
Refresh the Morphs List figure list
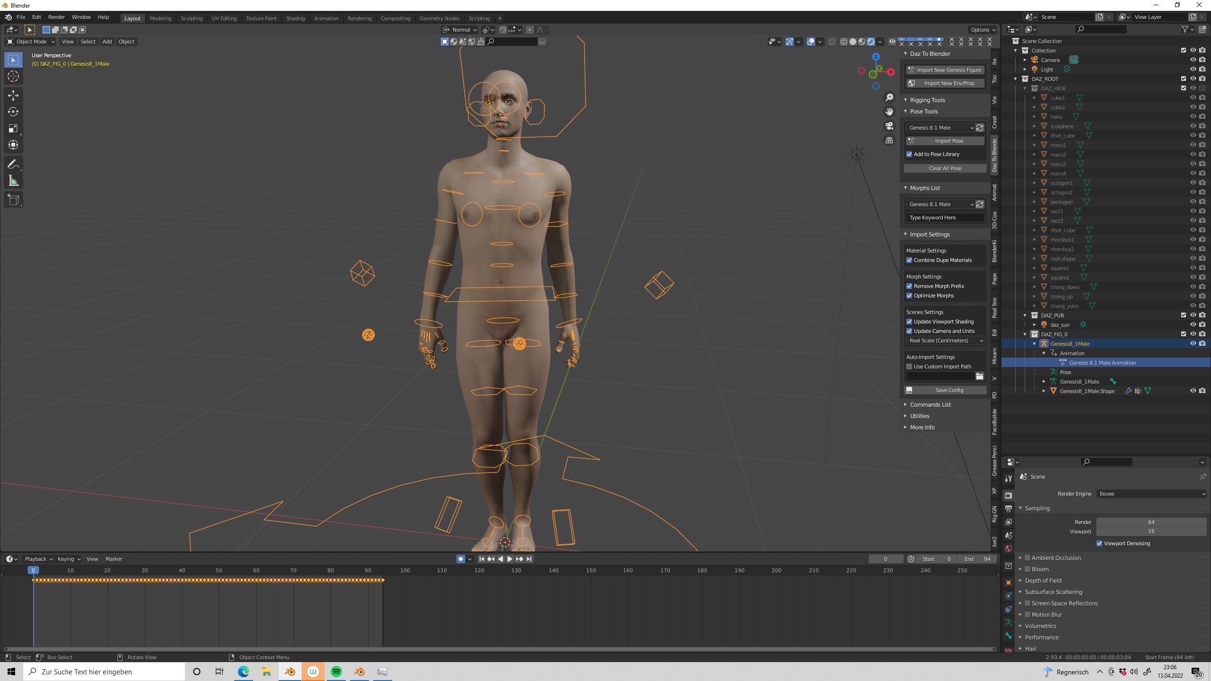(x=980, y=204)
